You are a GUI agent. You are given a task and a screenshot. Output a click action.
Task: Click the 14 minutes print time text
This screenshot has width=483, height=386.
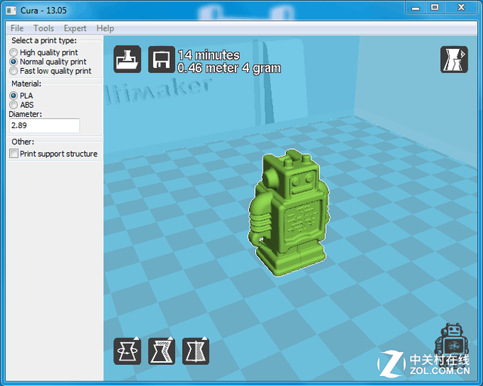[x=209, y=55]
